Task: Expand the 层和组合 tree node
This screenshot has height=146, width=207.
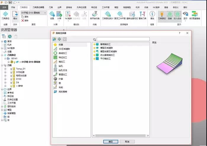Action: point(2,107)
